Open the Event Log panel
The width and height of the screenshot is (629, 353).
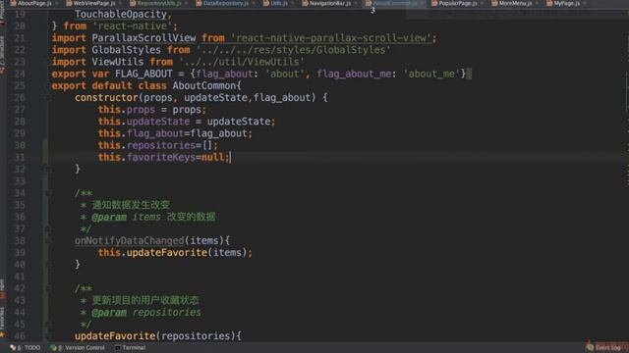point(604,347)
